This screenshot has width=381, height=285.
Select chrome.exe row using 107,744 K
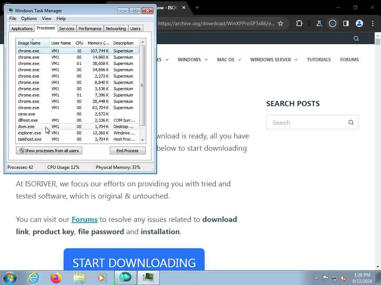[77, 51]
